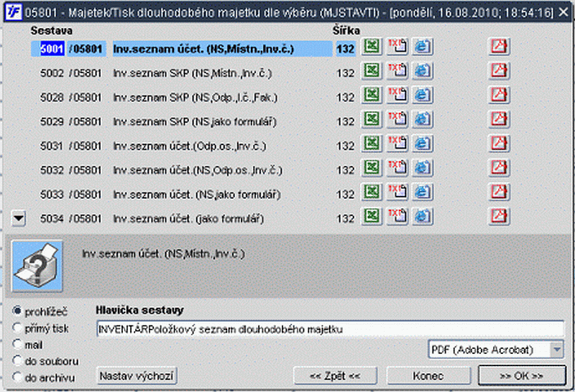
Task: Open report 5028 in web browser icon
Action: click(423, 95)
